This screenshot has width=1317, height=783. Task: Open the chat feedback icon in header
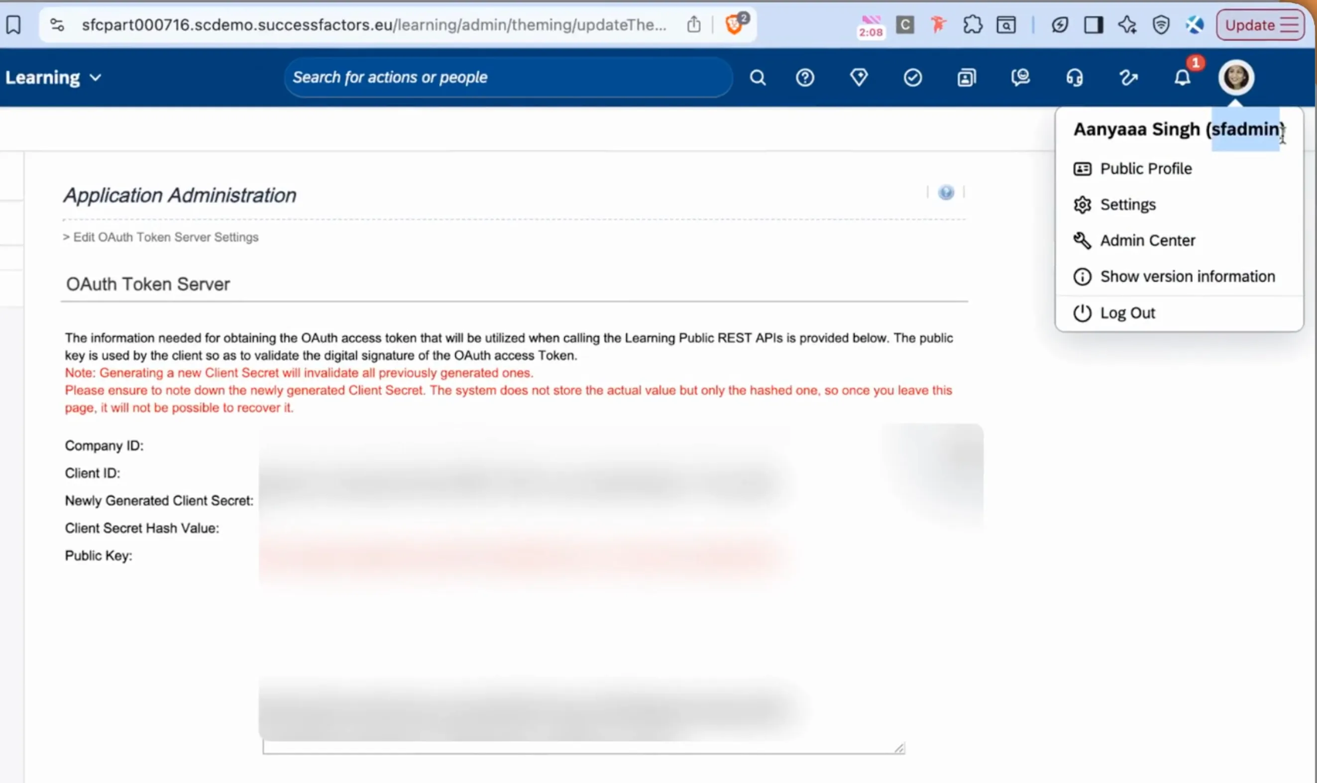pos(1020,78)
